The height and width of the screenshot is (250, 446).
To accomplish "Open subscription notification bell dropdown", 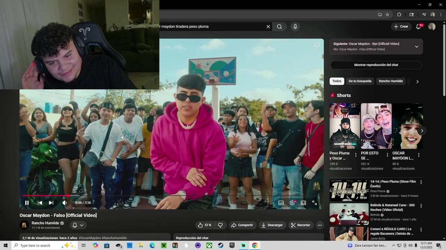I will pos(78,225).
